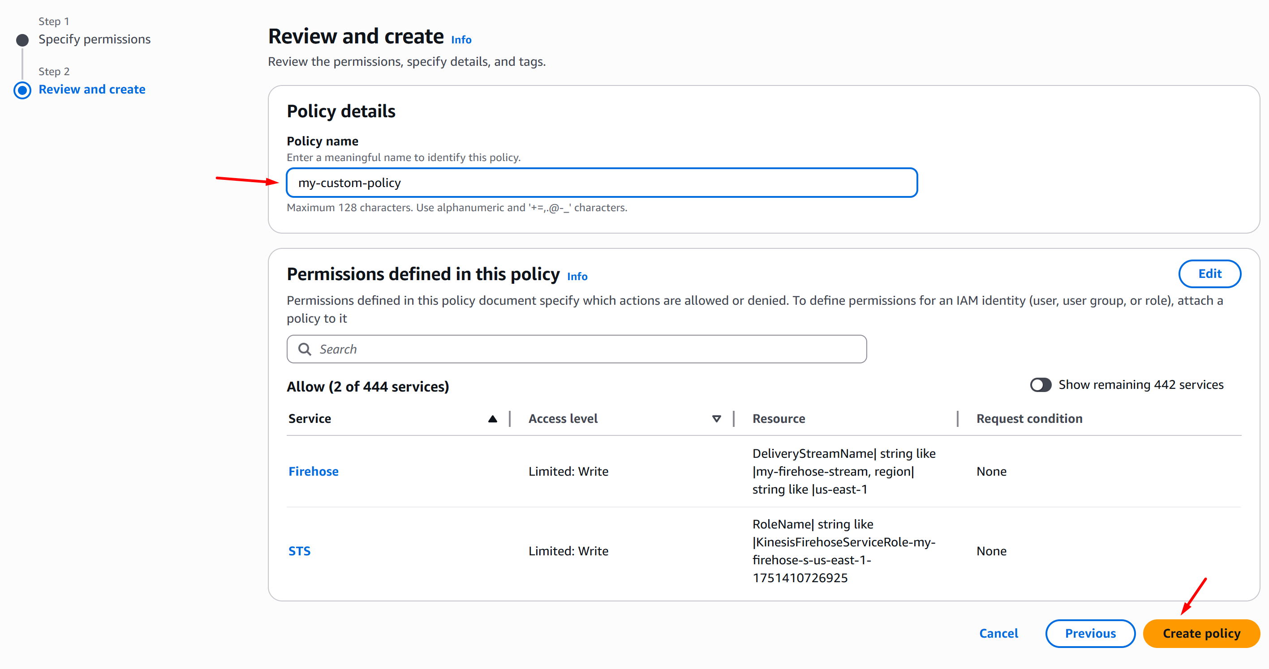Screen dimensions: 1269x669
Task: Go back with the Previous button
Action: coord(1090,633)
